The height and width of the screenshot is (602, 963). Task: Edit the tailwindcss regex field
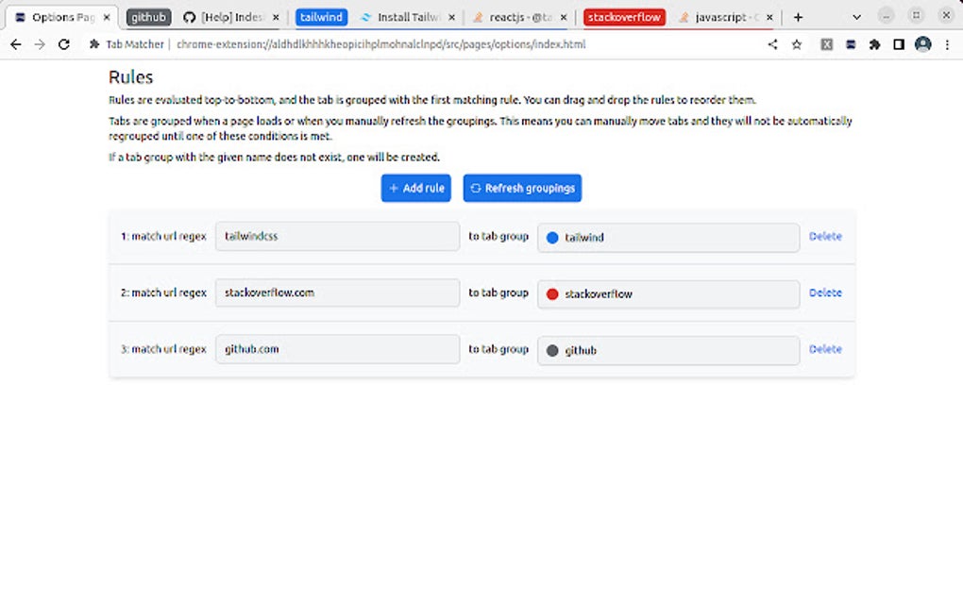pyautogui.click(x=337, y=236)
